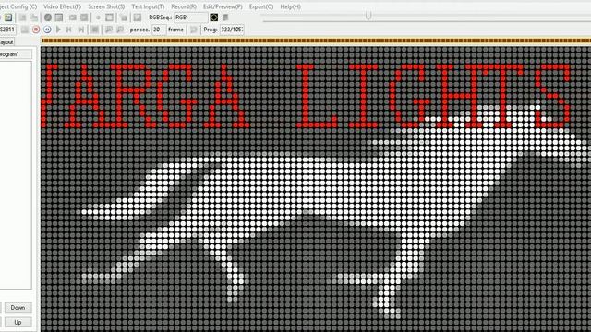Viewport: 591px width, 332px height.
Task: Click the blue pause button
Action: click(47, 30)
